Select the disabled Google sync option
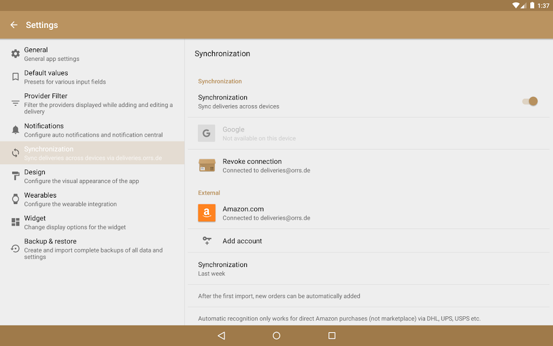The width and height of the screenshot is (553, 346). [x=259, y=133]
